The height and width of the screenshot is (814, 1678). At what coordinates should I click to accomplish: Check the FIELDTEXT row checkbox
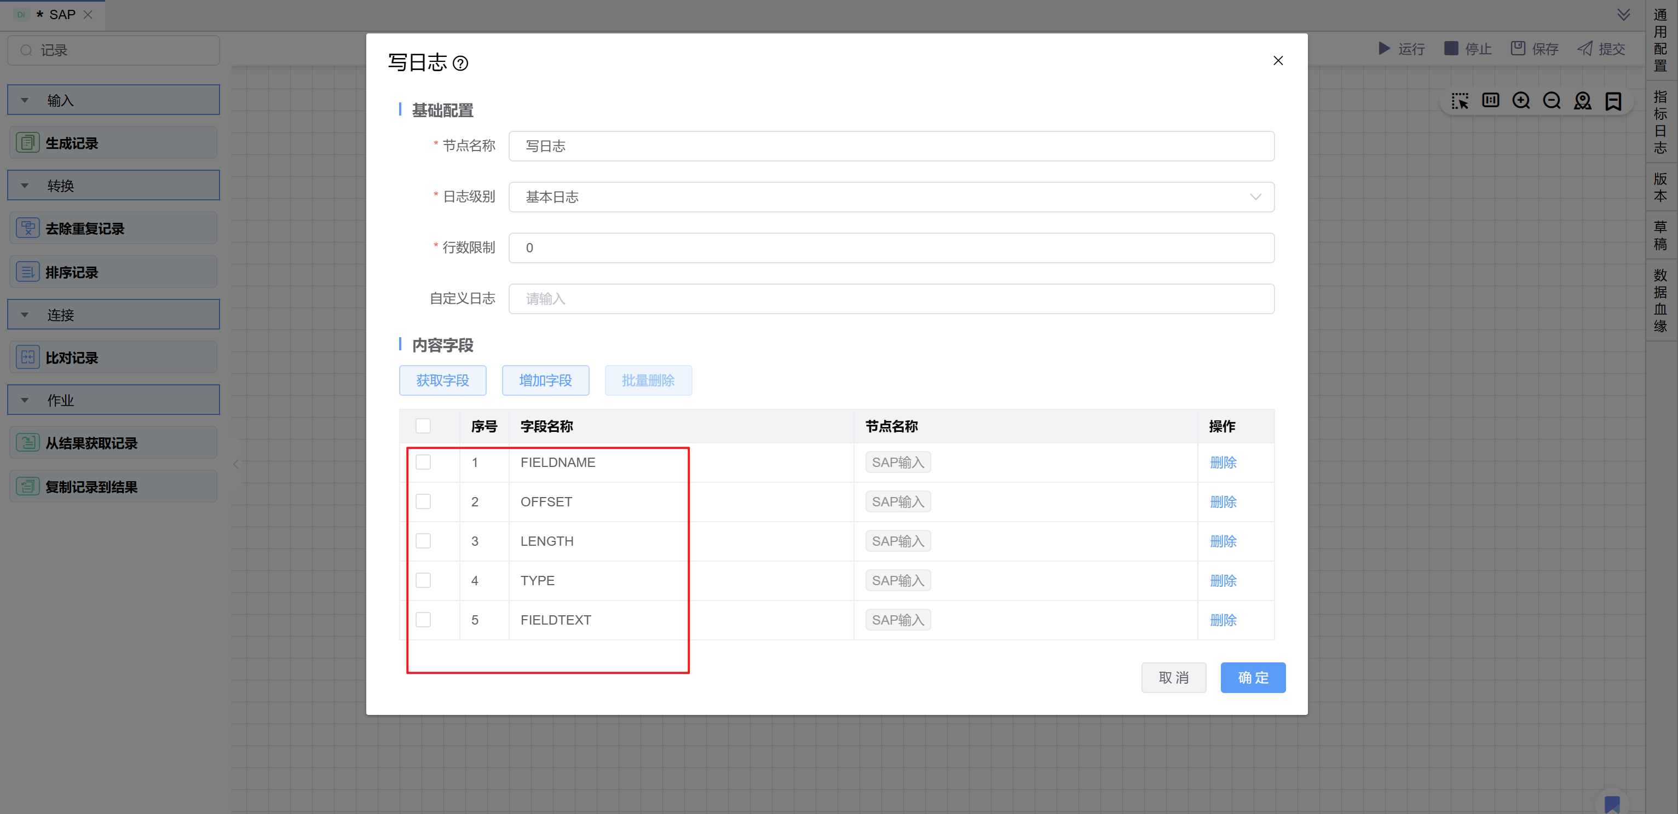point(423,620)
